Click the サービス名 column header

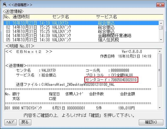(106, 17)
